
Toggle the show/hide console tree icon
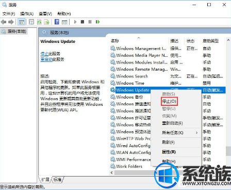click(22, 22)
